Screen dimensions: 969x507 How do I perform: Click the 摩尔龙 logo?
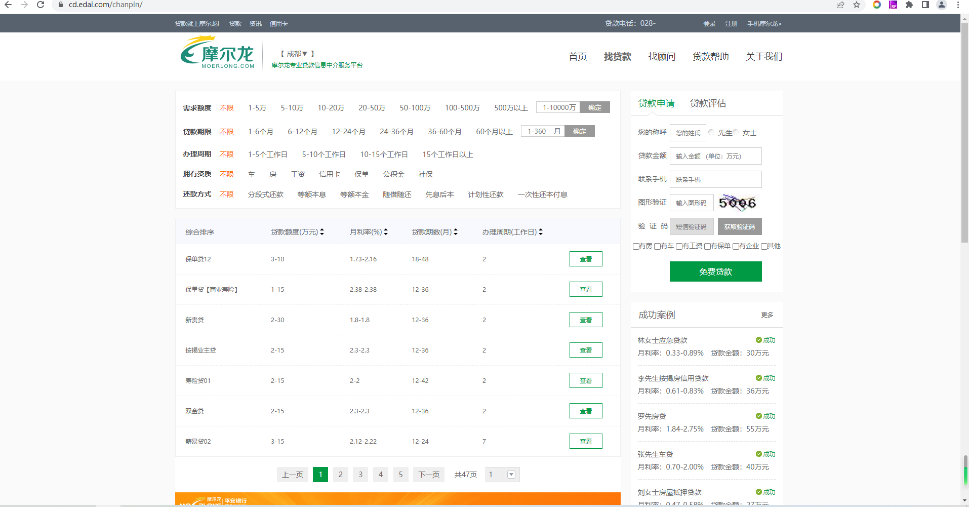[217, 52]
